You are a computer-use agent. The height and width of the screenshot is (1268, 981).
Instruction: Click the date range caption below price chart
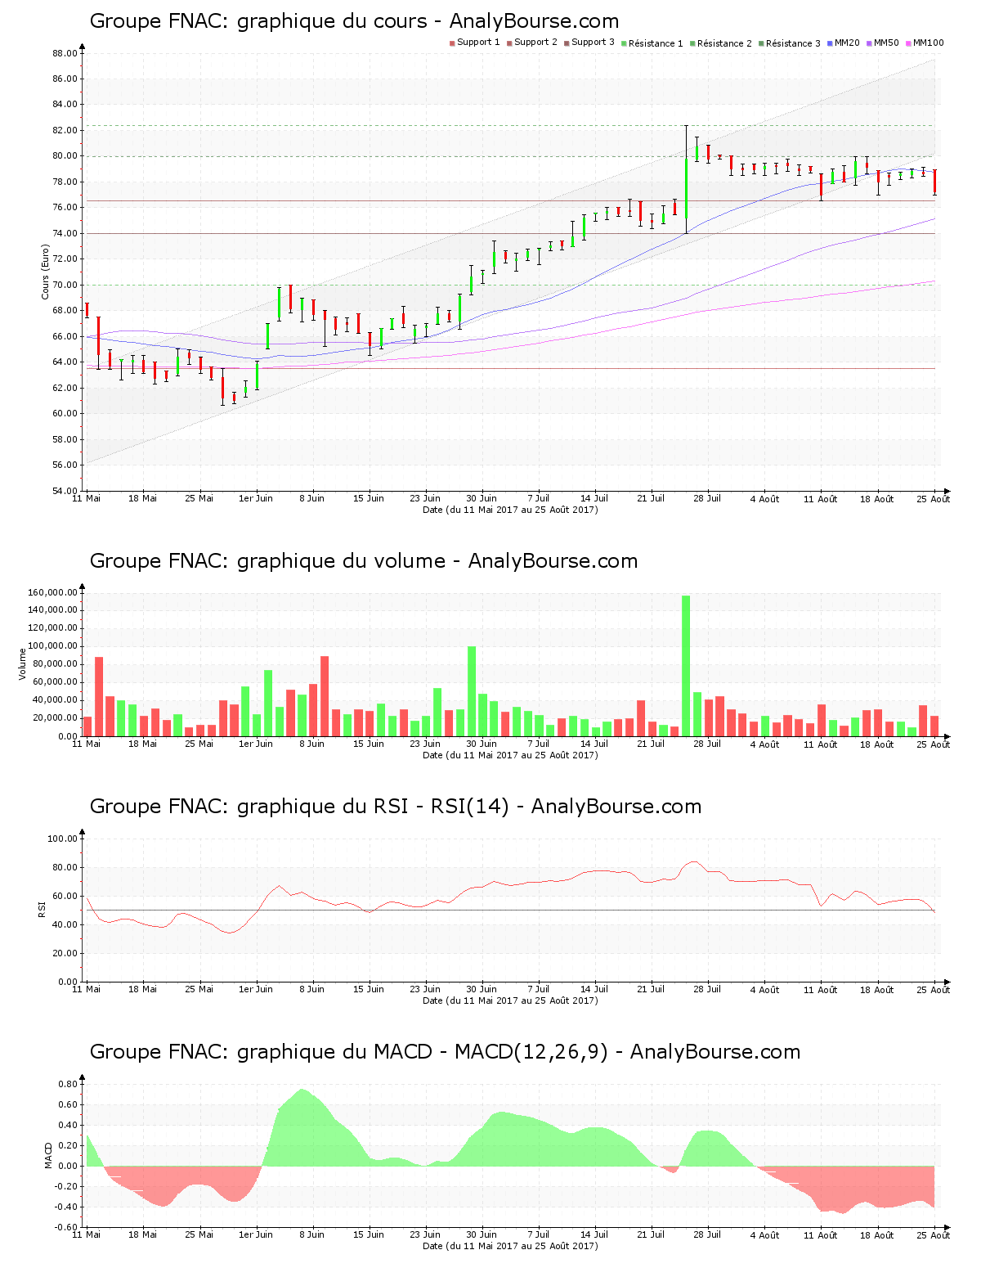tap(510, 510)
